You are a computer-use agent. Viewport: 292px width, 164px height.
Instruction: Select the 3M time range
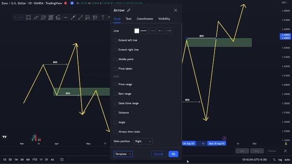(22, 159)
